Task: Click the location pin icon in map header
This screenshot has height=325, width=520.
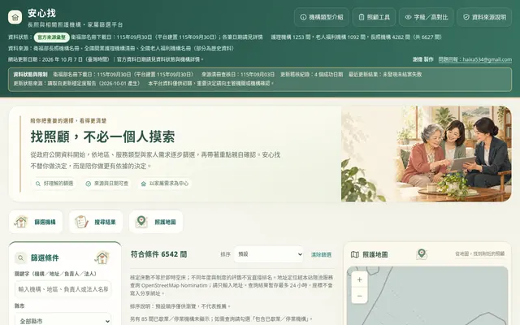Action: pyautogui.click(x=422, y=254)
